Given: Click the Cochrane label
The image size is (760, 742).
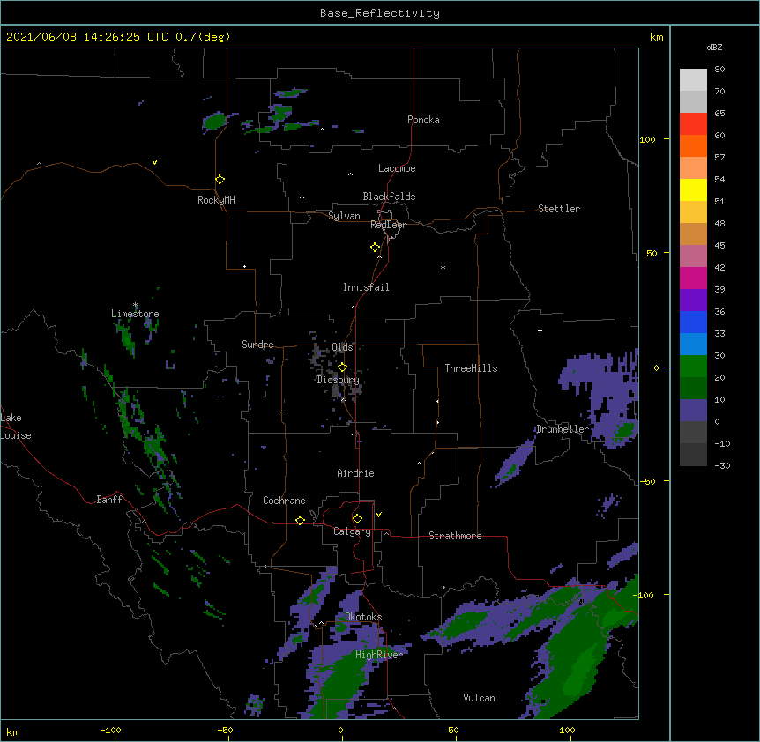Looking at the screenshot, I should pyautogui.click(x=284, y=501).
